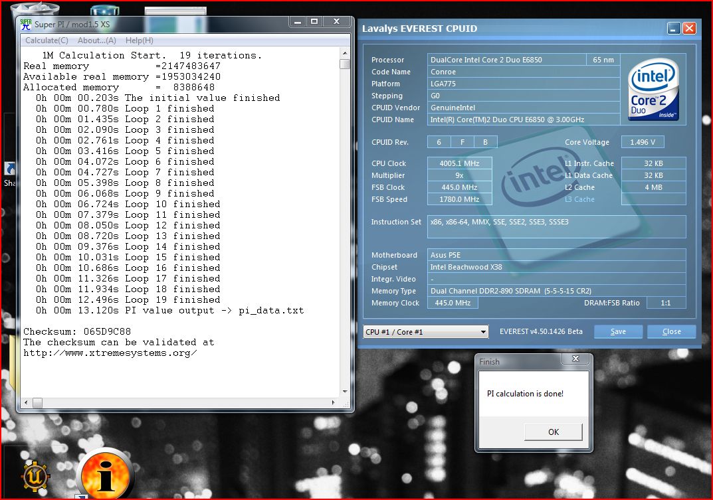Screen dimensions: 713x500
Task: Click the Platform value LGA775
Action: coord(524,84)
